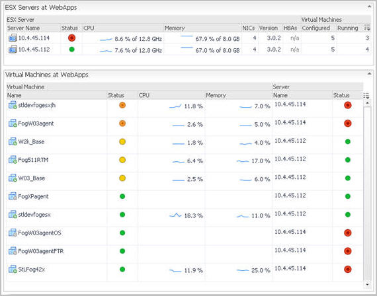Sort ESX servers by the Version column
This screenshot has height=296, width=377.
pyautogui.click(x=268, y=28)
